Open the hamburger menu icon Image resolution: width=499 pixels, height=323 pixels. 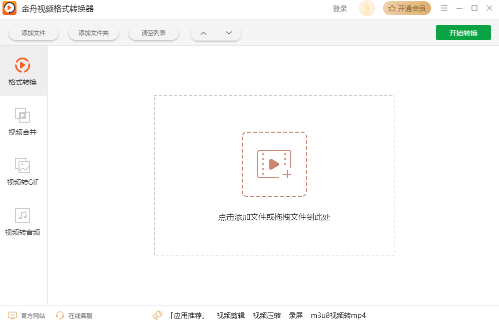click(x=444, y=9)
